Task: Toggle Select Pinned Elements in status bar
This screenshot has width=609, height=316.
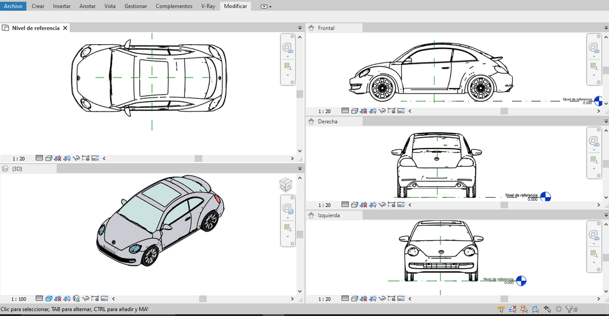Action: point(524,309)
